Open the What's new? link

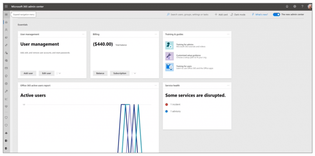click(x=260, y=15)
